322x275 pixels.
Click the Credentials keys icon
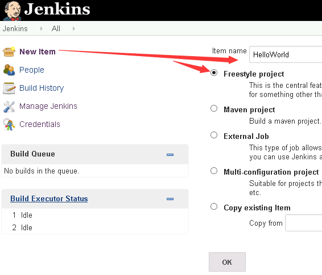tap(9, 124)
